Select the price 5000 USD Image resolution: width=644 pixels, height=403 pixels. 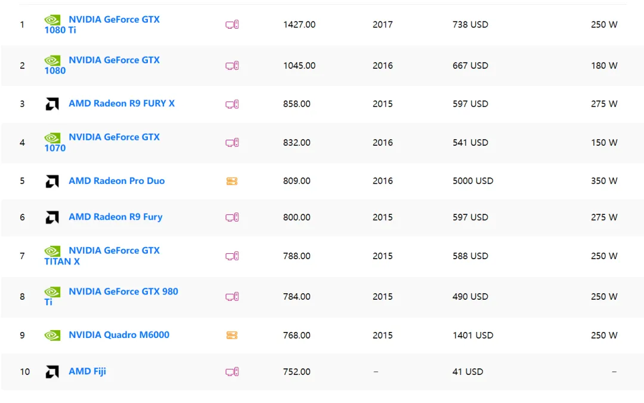pyautogui.click(x=473, y=181)
